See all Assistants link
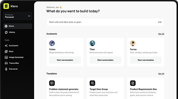The image size is (178, 99). [161, 34]
